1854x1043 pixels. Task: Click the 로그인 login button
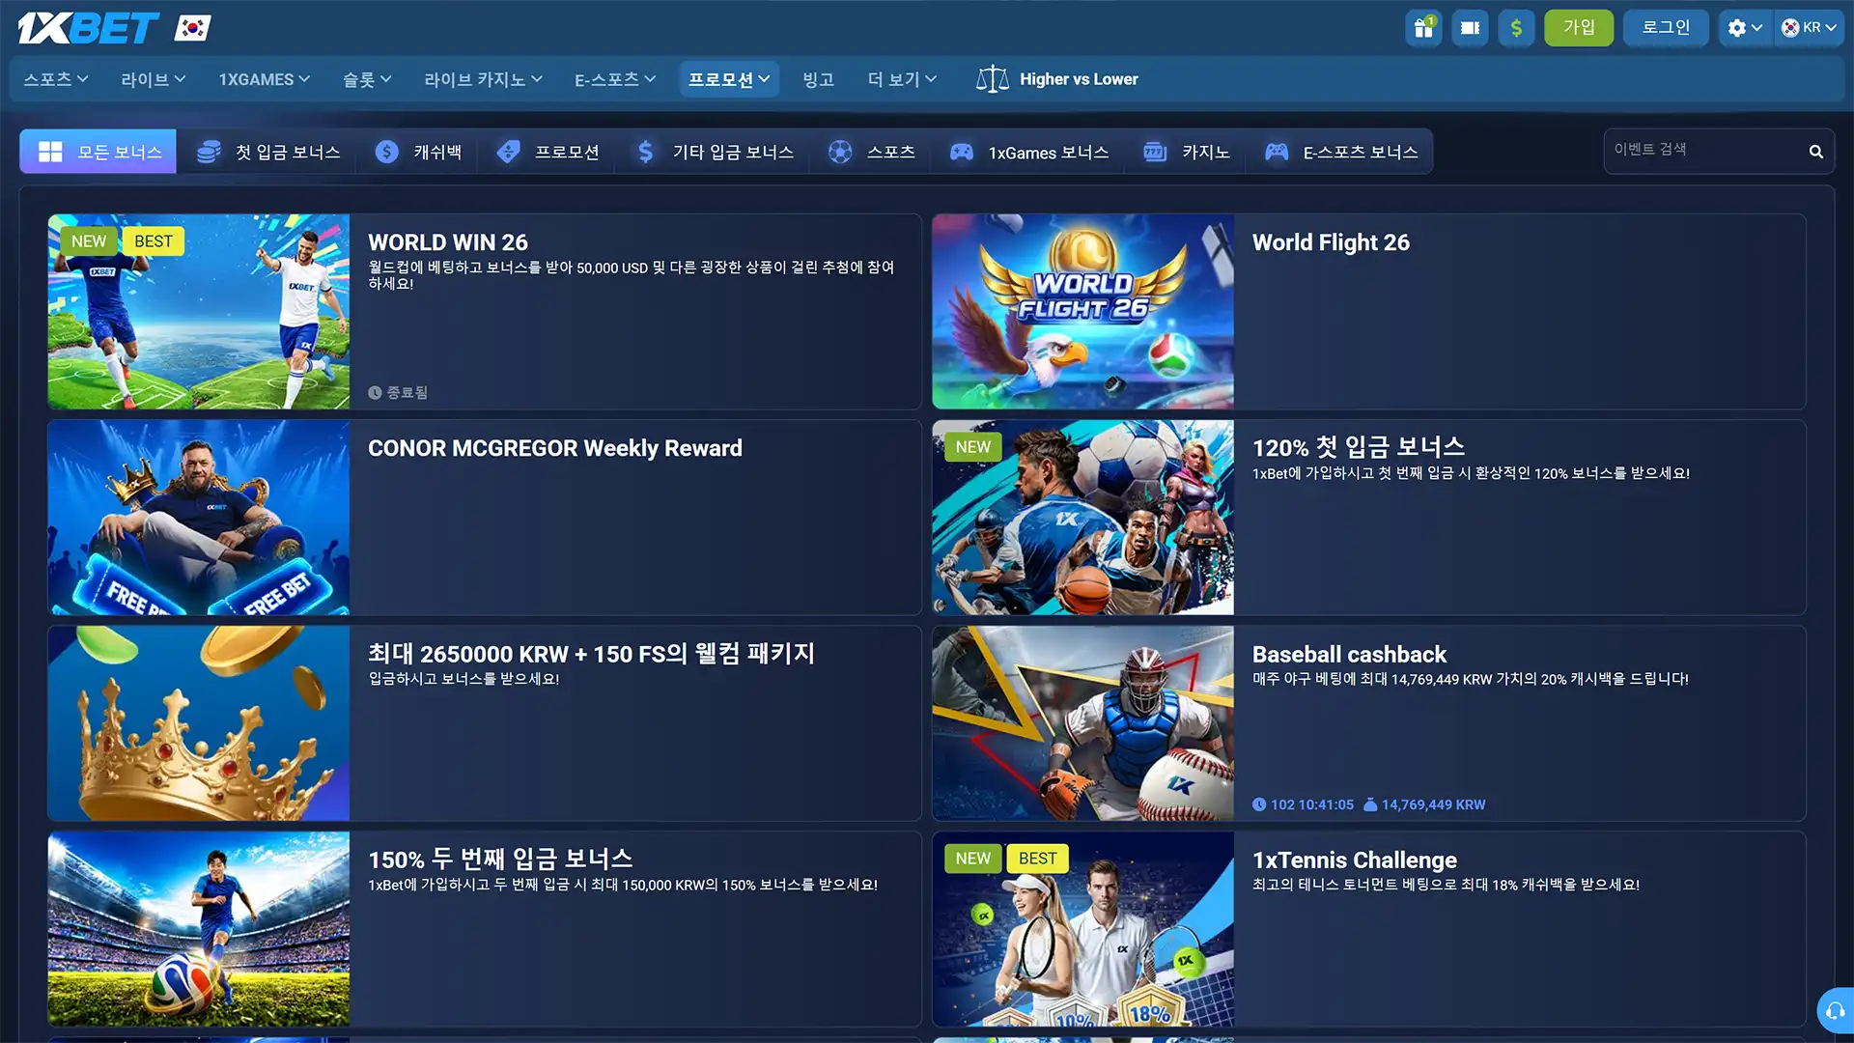click(x=1666, y=28)
